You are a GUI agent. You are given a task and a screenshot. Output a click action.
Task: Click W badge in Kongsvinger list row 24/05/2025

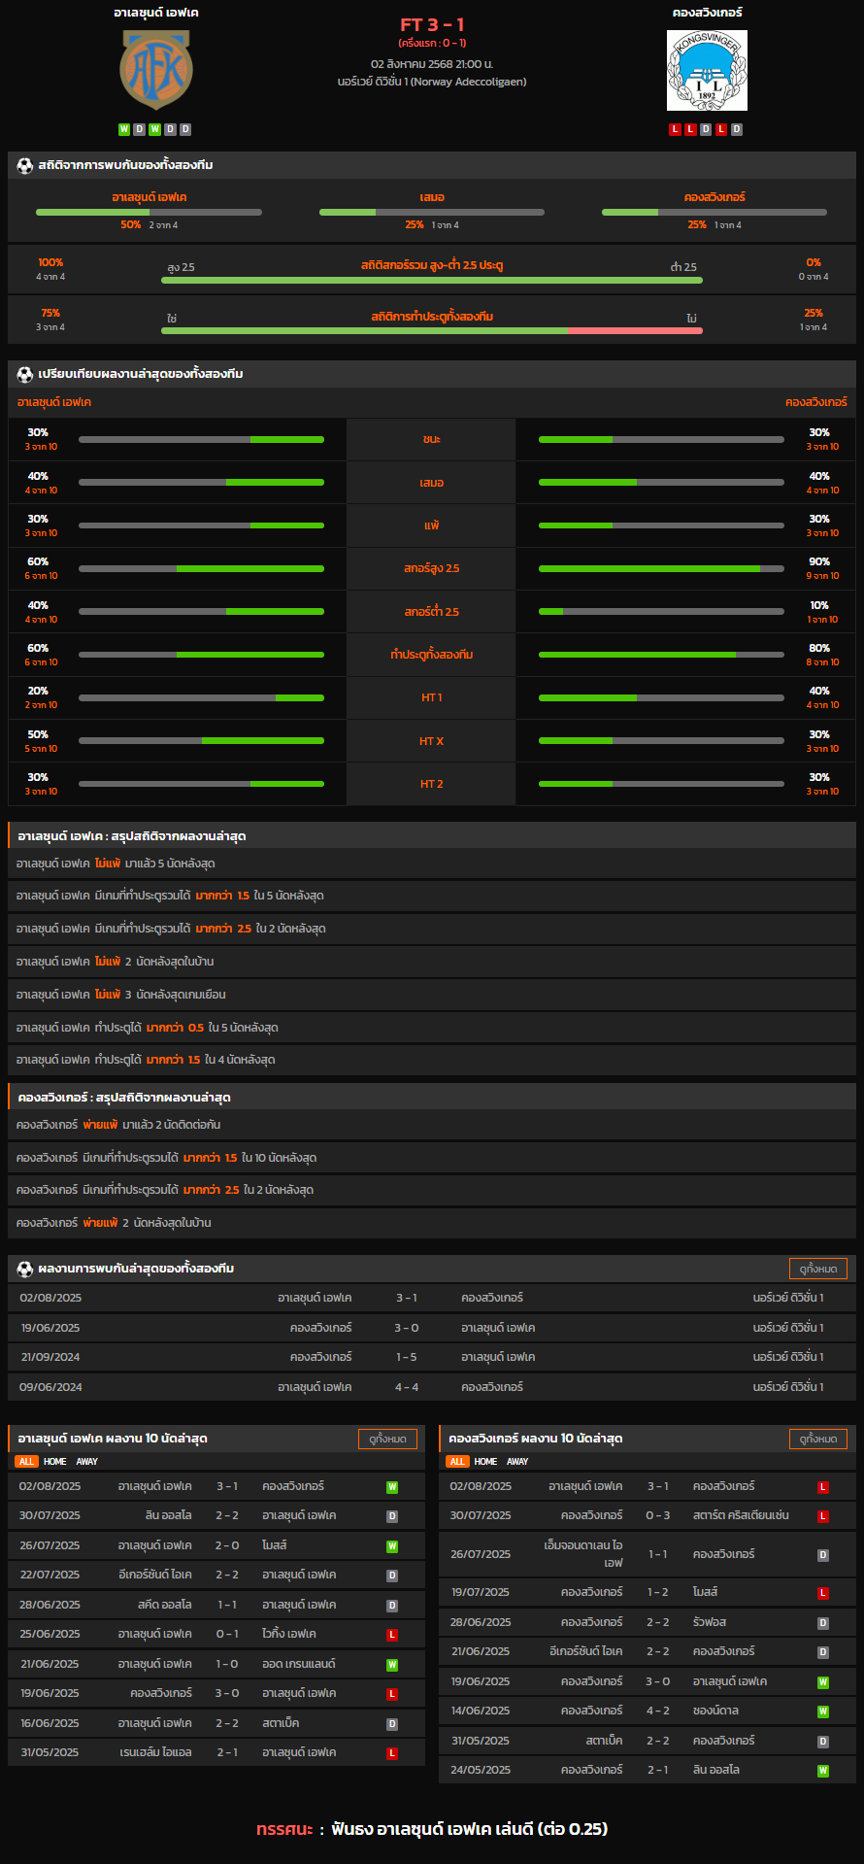click(x=823, y=1771)
